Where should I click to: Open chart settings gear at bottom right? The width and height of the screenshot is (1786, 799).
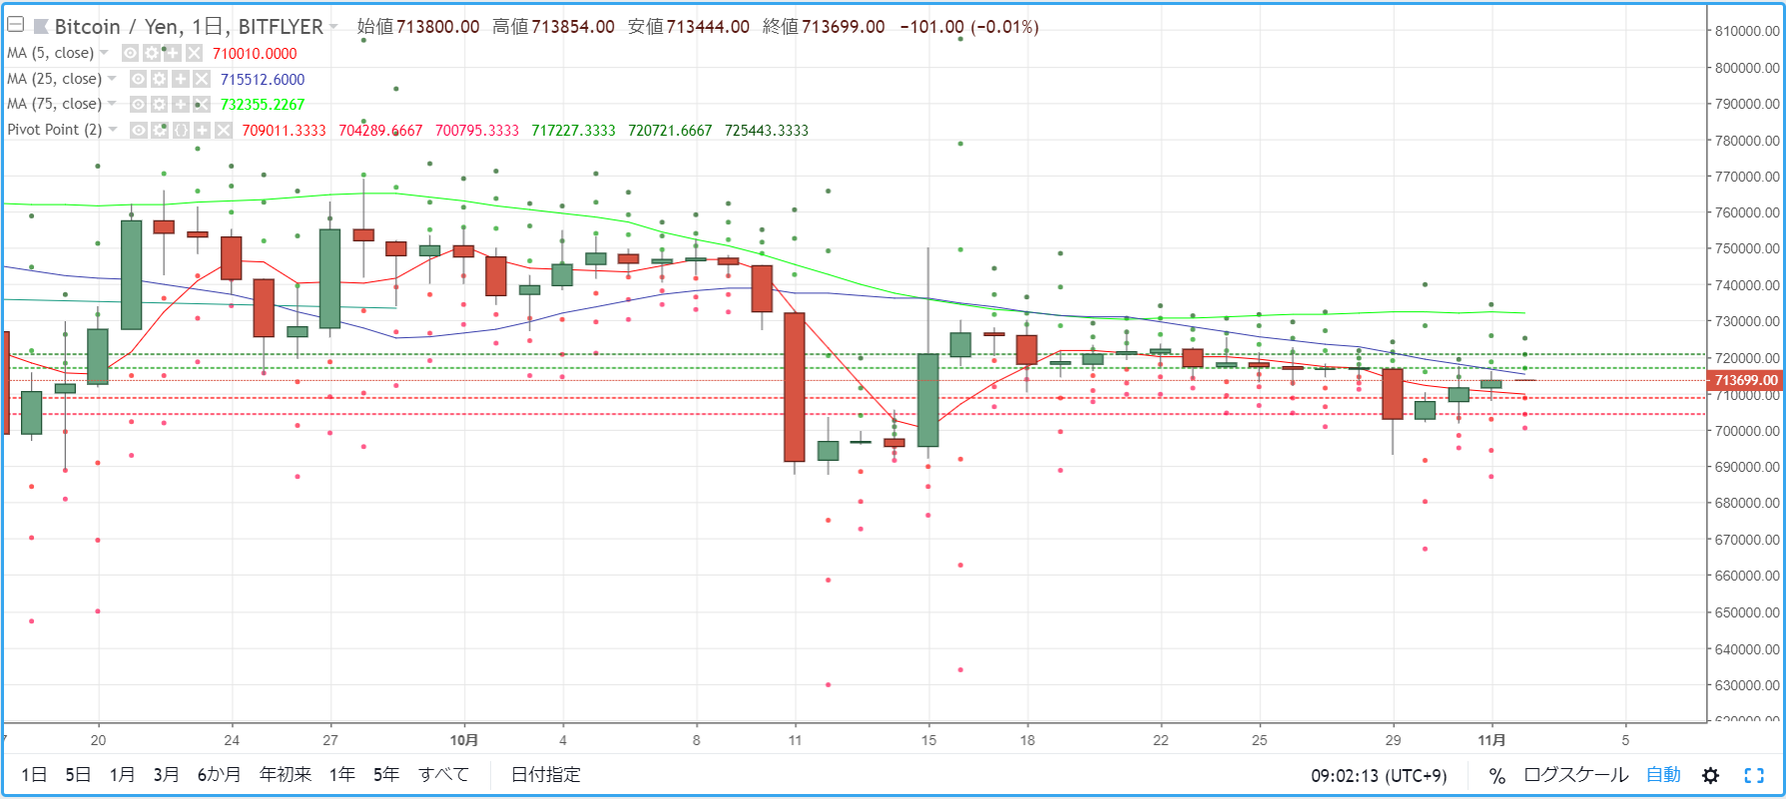1710,775
